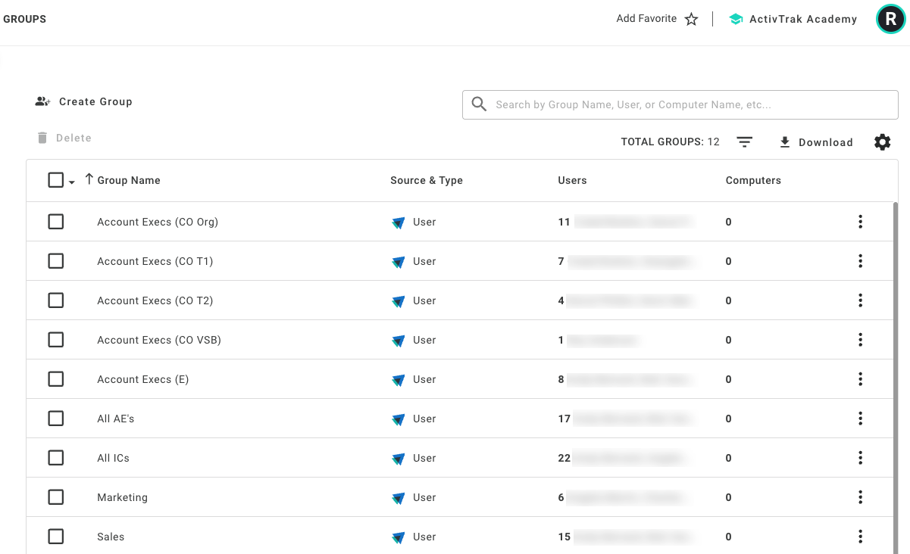Click user count 11 in Account Execs (CO Org) row
The width and height of the screenshot is (910, 554).
564,222
